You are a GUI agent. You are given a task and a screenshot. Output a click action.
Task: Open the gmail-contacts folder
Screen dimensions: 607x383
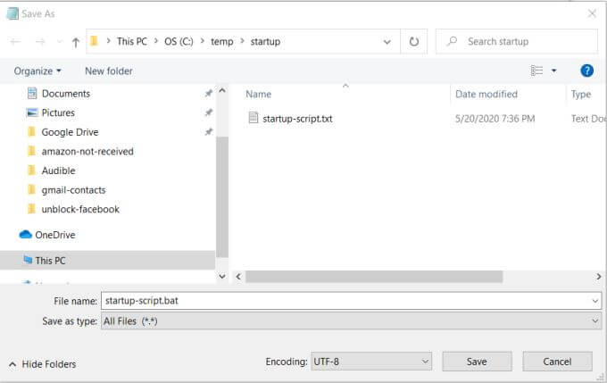(73, 190)
